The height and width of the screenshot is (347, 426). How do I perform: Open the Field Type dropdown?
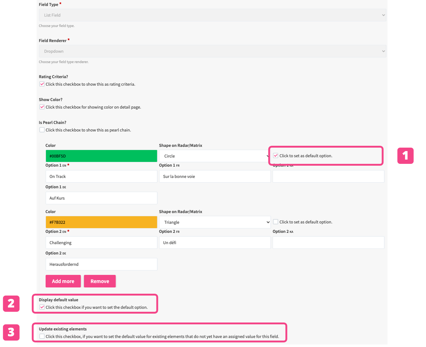tap(212, 15)
